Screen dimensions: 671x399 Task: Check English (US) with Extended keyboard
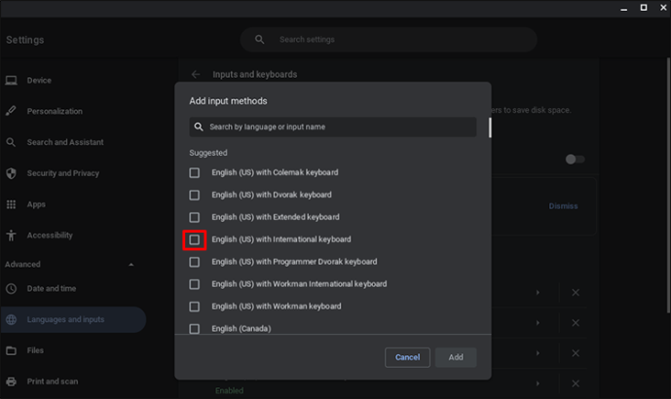pos(194,217)
